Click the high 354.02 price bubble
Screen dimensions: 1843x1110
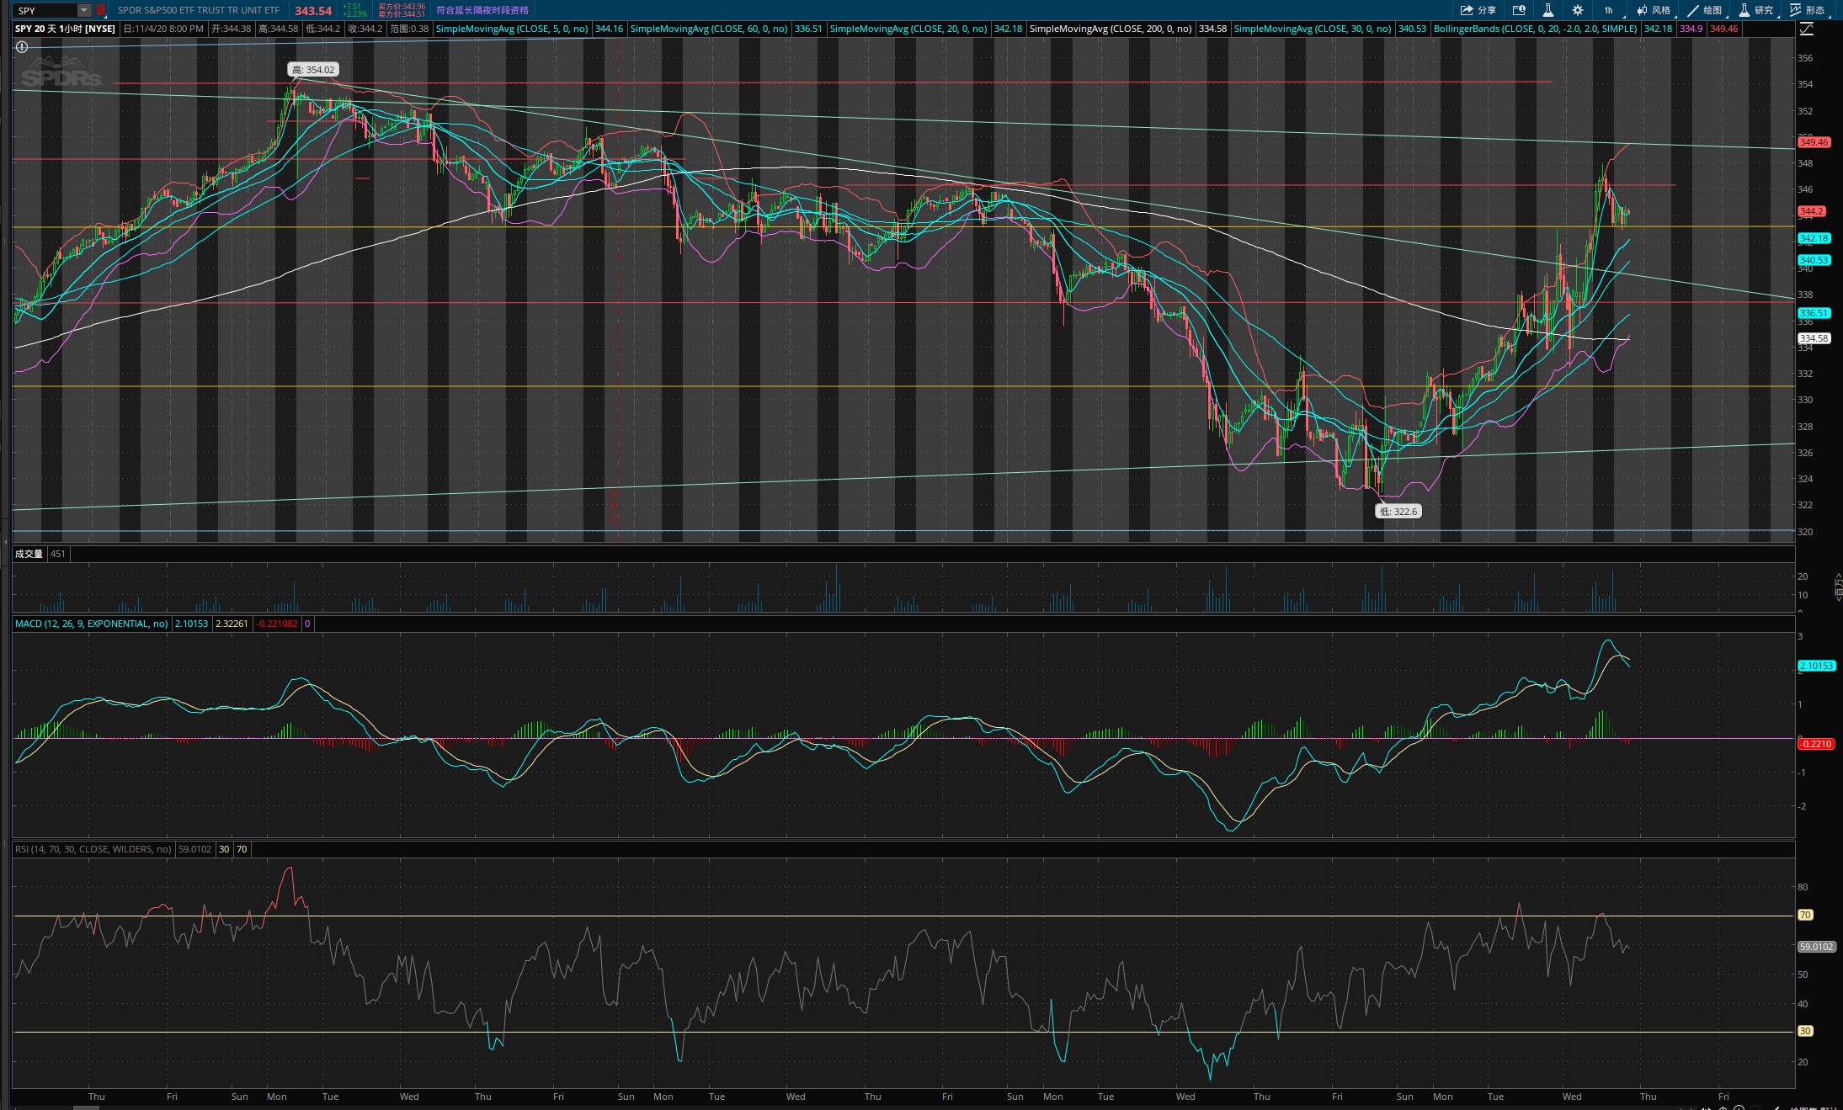pos(313,70)
